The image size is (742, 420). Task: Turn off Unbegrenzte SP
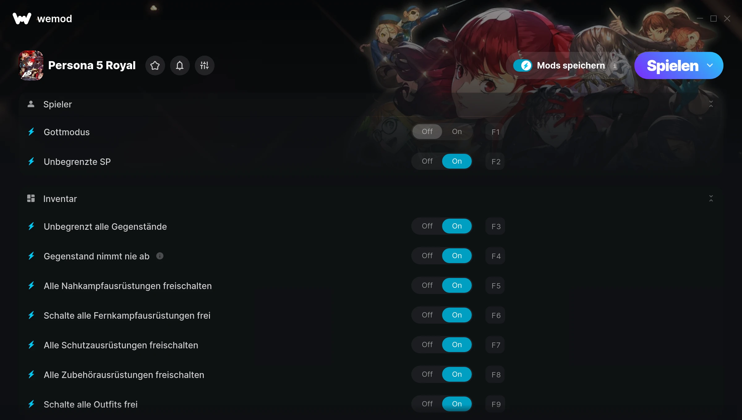(427, 161)
